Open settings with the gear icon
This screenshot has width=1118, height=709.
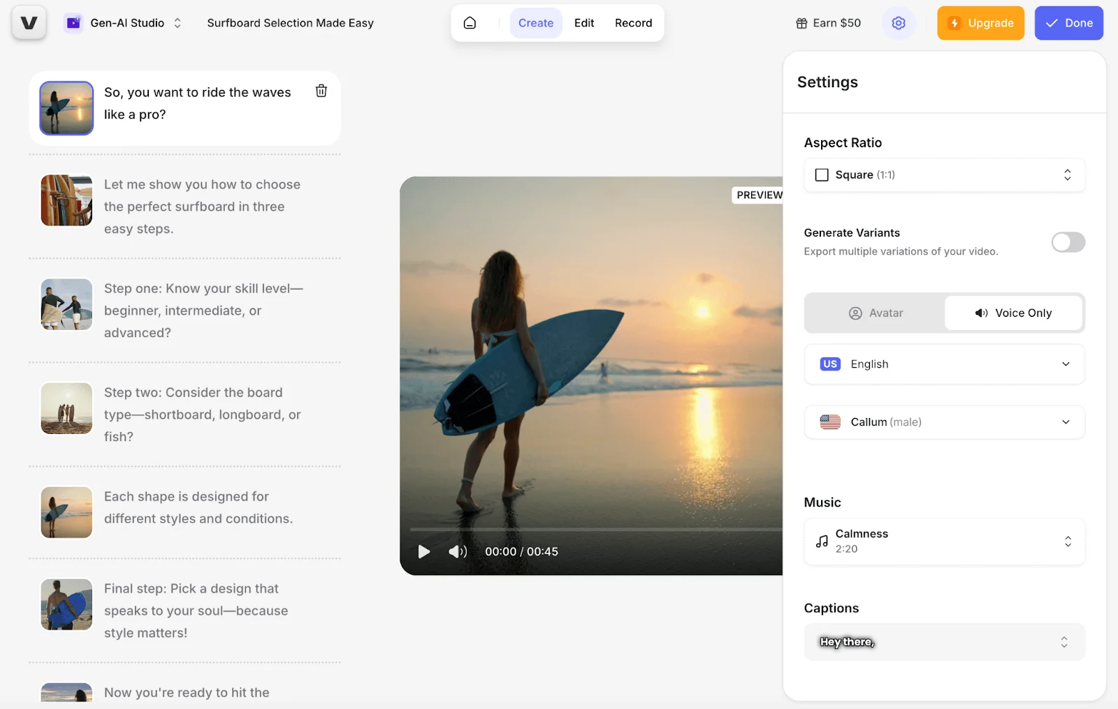pyautogui.click(x=899, y=23)
